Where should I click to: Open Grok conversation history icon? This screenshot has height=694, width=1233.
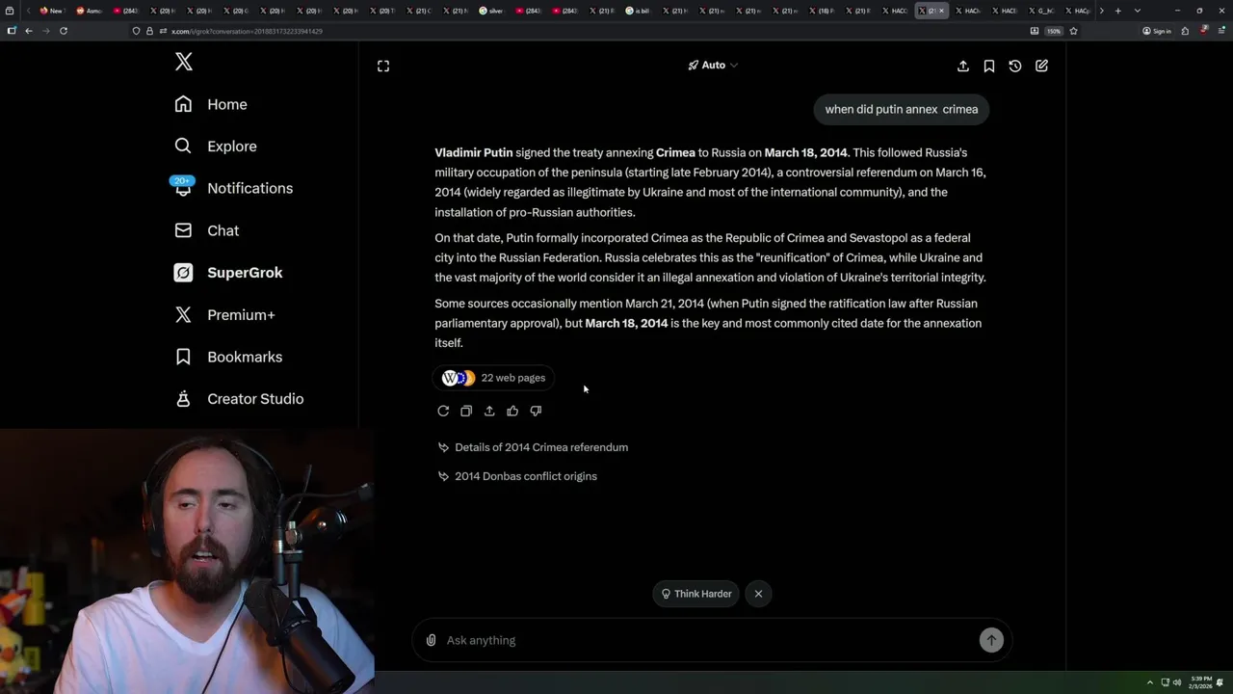1015,66
